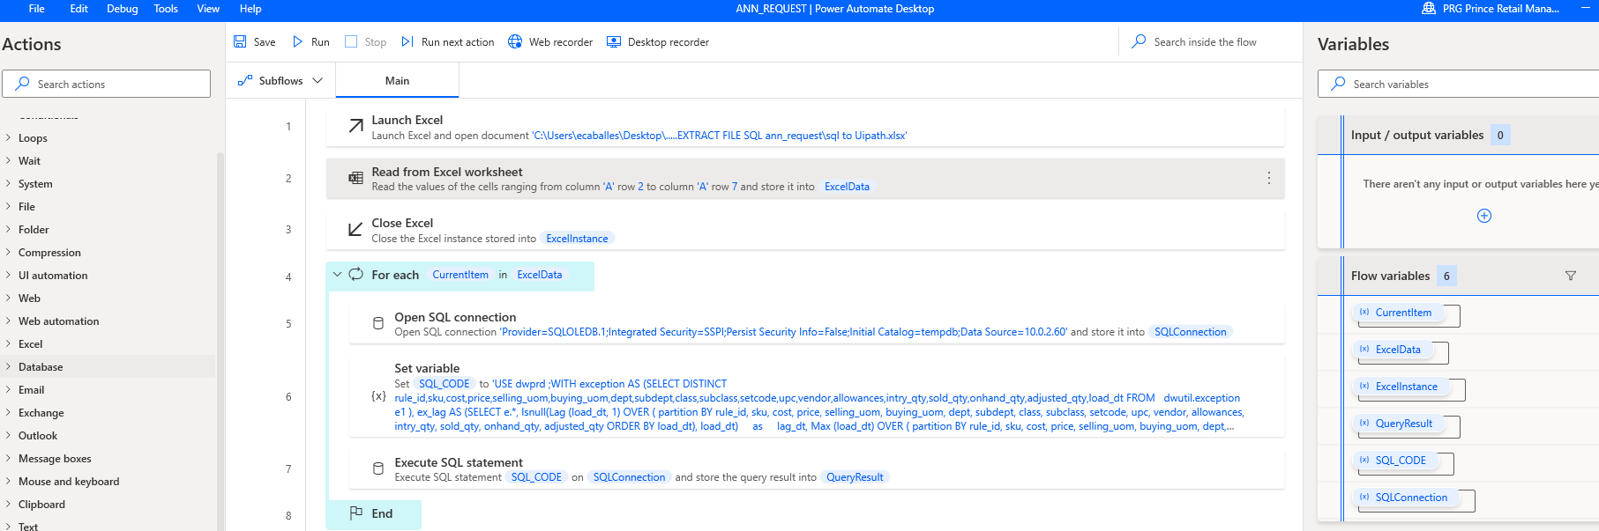Expand the Folder action group
Screen dimensions: 1599x531
(x=8, y=229)
